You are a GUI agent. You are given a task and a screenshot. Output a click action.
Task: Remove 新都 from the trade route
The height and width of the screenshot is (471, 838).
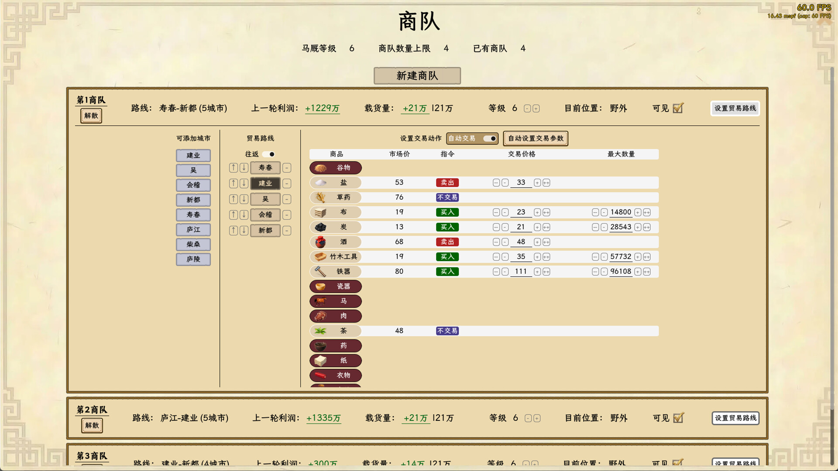click(x=287, y=231)
